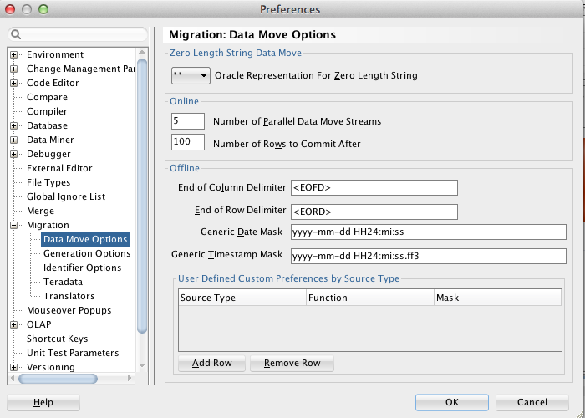Image resolution: width=585 pixels, height=418 pixels.
Task: Expand the Debugger tree node
Action: (x=14, y=154)
